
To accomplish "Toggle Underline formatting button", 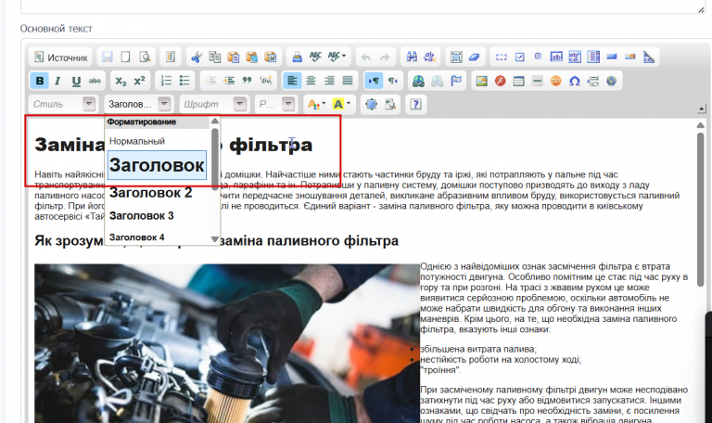I will [x=76, y=81].
